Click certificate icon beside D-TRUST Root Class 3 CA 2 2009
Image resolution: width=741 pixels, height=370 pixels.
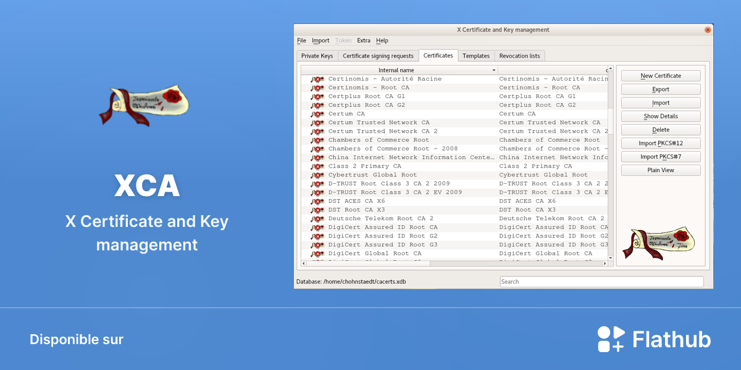(317, 184)
